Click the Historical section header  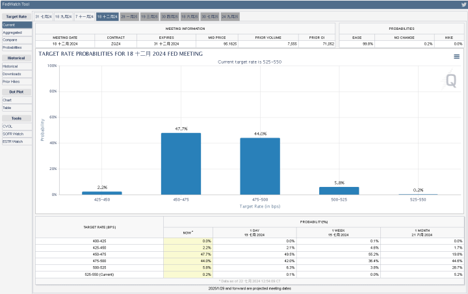[16, 58]
